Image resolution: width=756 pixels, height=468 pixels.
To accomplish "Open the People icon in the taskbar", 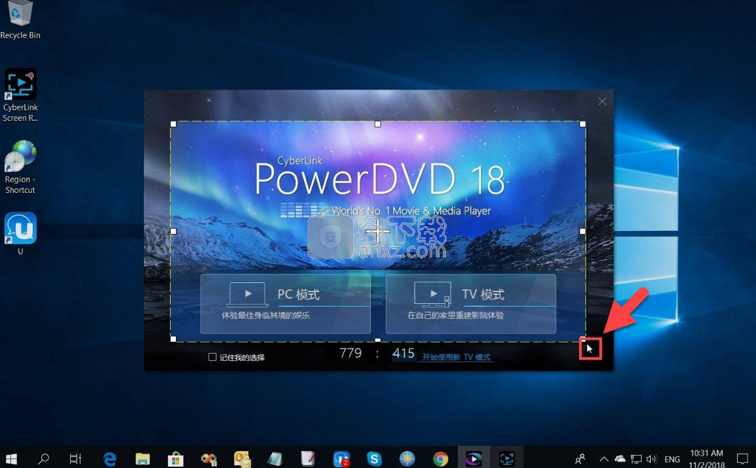I will point(580,458).
